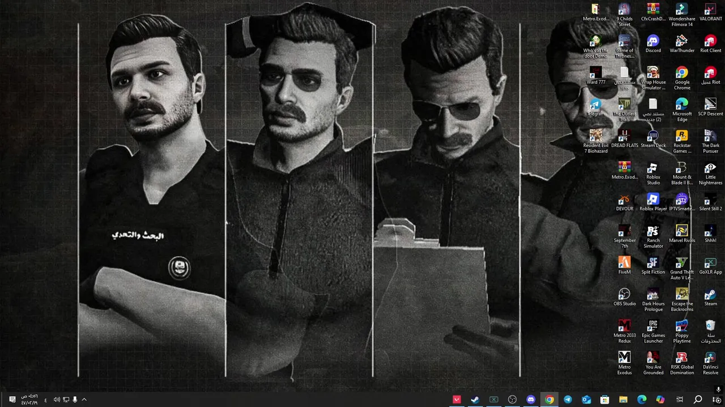Image resolution: width=725 pixels, height=407 pixels.
Task: Open the WarThunder desktop shortcut
Action: pos(681,45)
